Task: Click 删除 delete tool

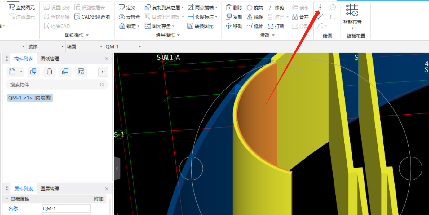Action: (234, 7)
